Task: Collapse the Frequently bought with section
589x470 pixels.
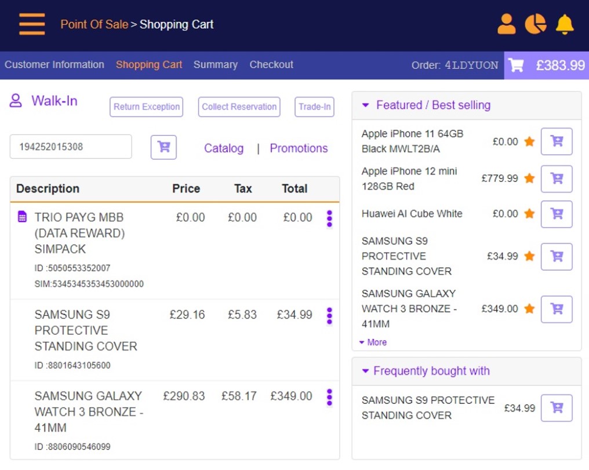Action: click(x=365, y=371)
